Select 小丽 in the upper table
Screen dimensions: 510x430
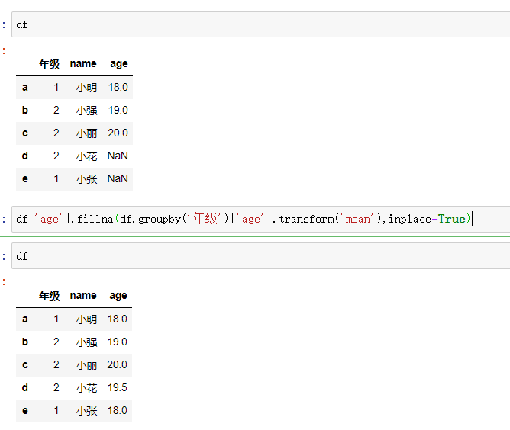(86, 133)
